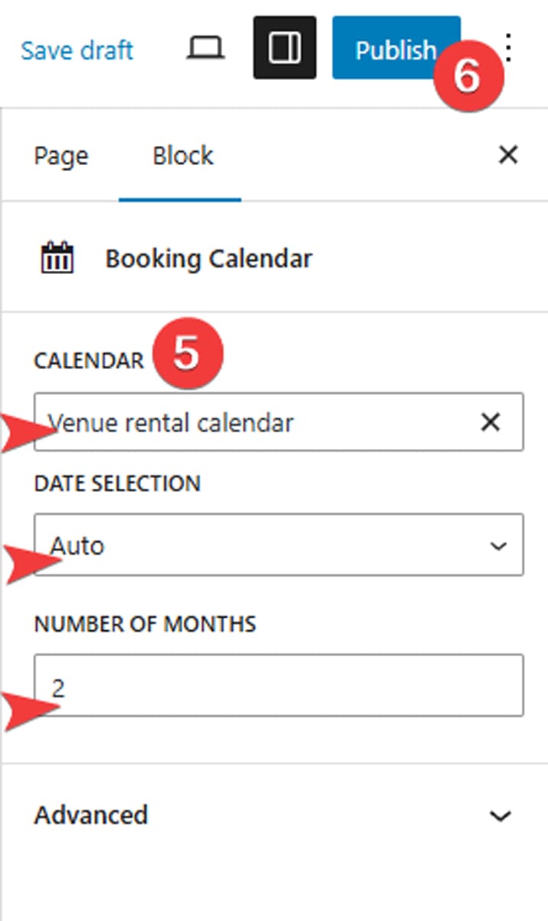Clear the Venue rental calendar selection
The width and height of the screenshot is (548, 921).
(x=491, y=422)
